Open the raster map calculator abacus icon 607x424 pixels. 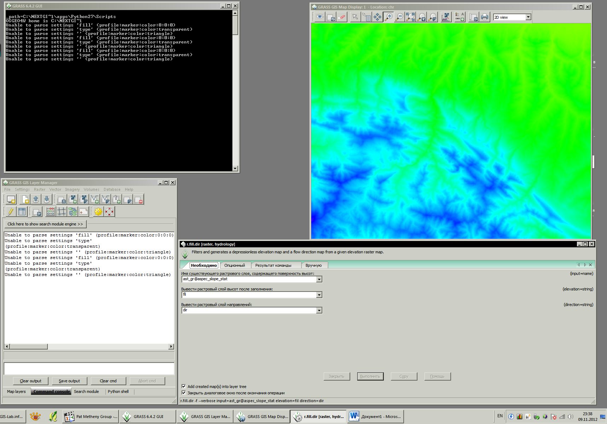click(x=51, y=212)
